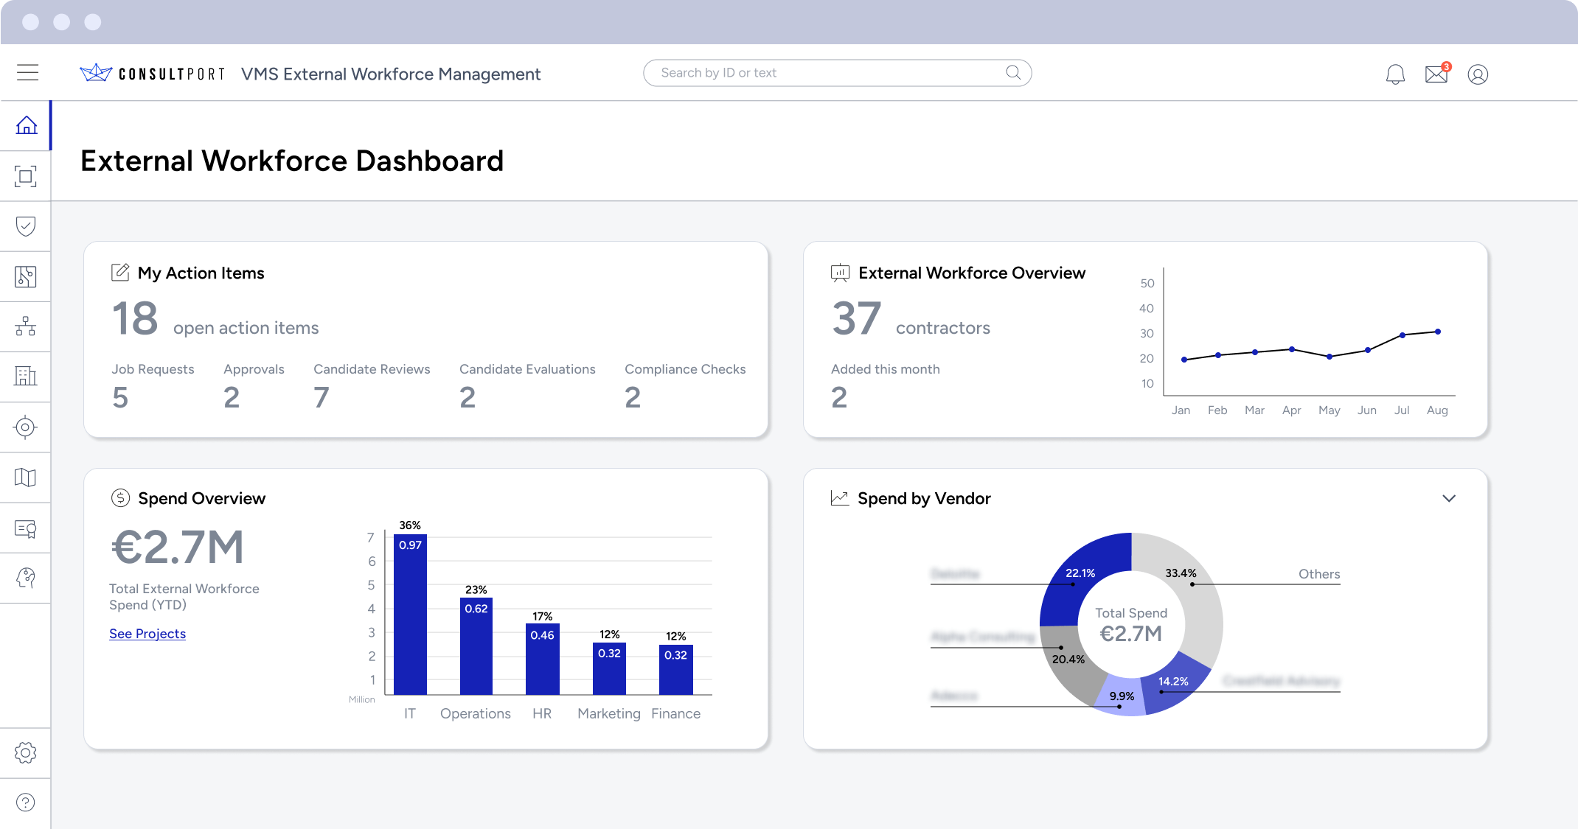Collapse the Spend by Vendor panel
The width and height of the screenshot is (1578, 829).
(x=1449, y=498)
